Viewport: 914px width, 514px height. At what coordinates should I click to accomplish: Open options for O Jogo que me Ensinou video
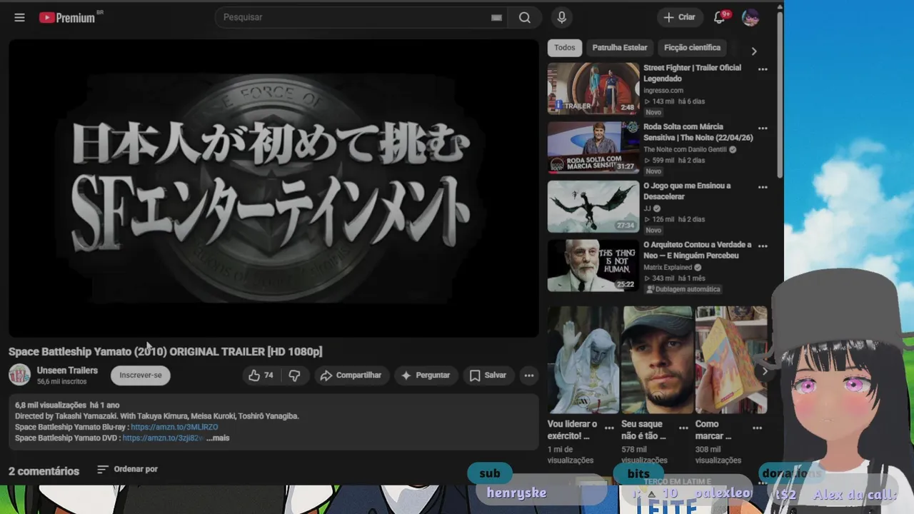pos(763,187)
